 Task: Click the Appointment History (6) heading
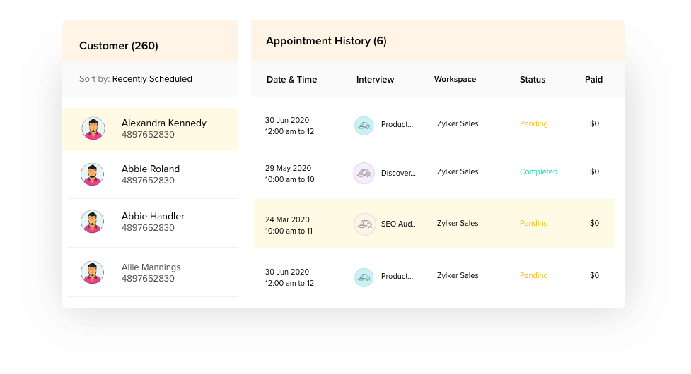[326, 41]
